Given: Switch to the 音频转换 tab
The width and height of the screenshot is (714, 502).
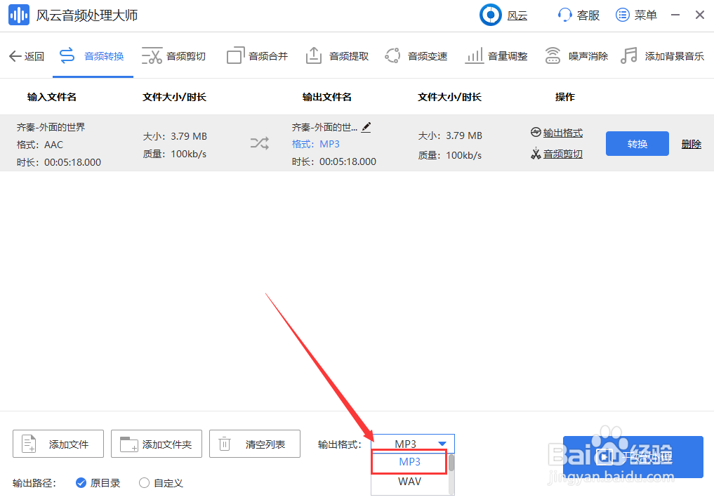Looking at the screenshot, I should click(x=92, y=56).
